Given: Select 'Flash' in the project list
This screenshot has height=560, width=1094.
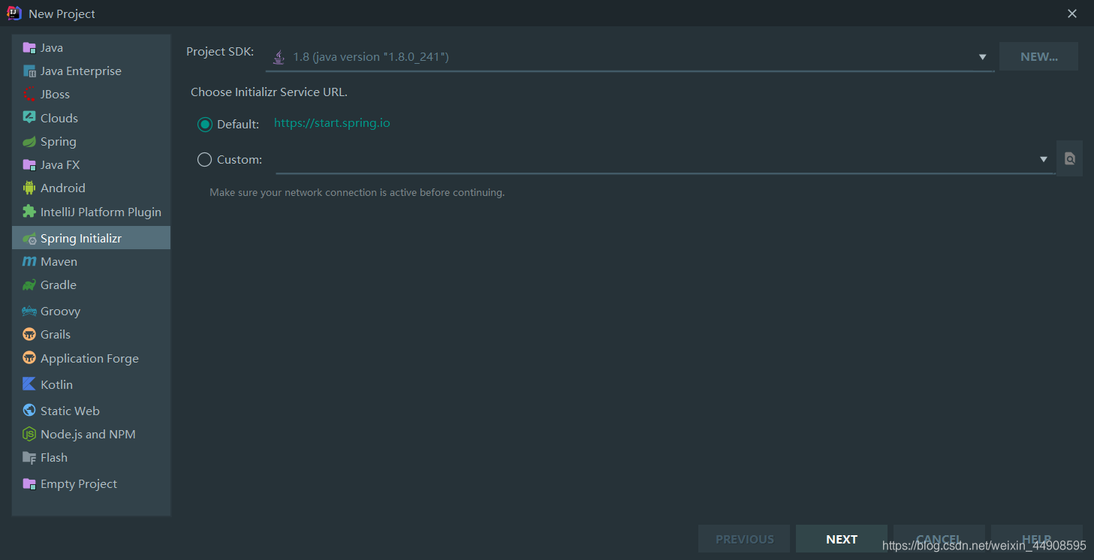Looking at the screenshot, I should pyautogui.click(x=91, y=457).
